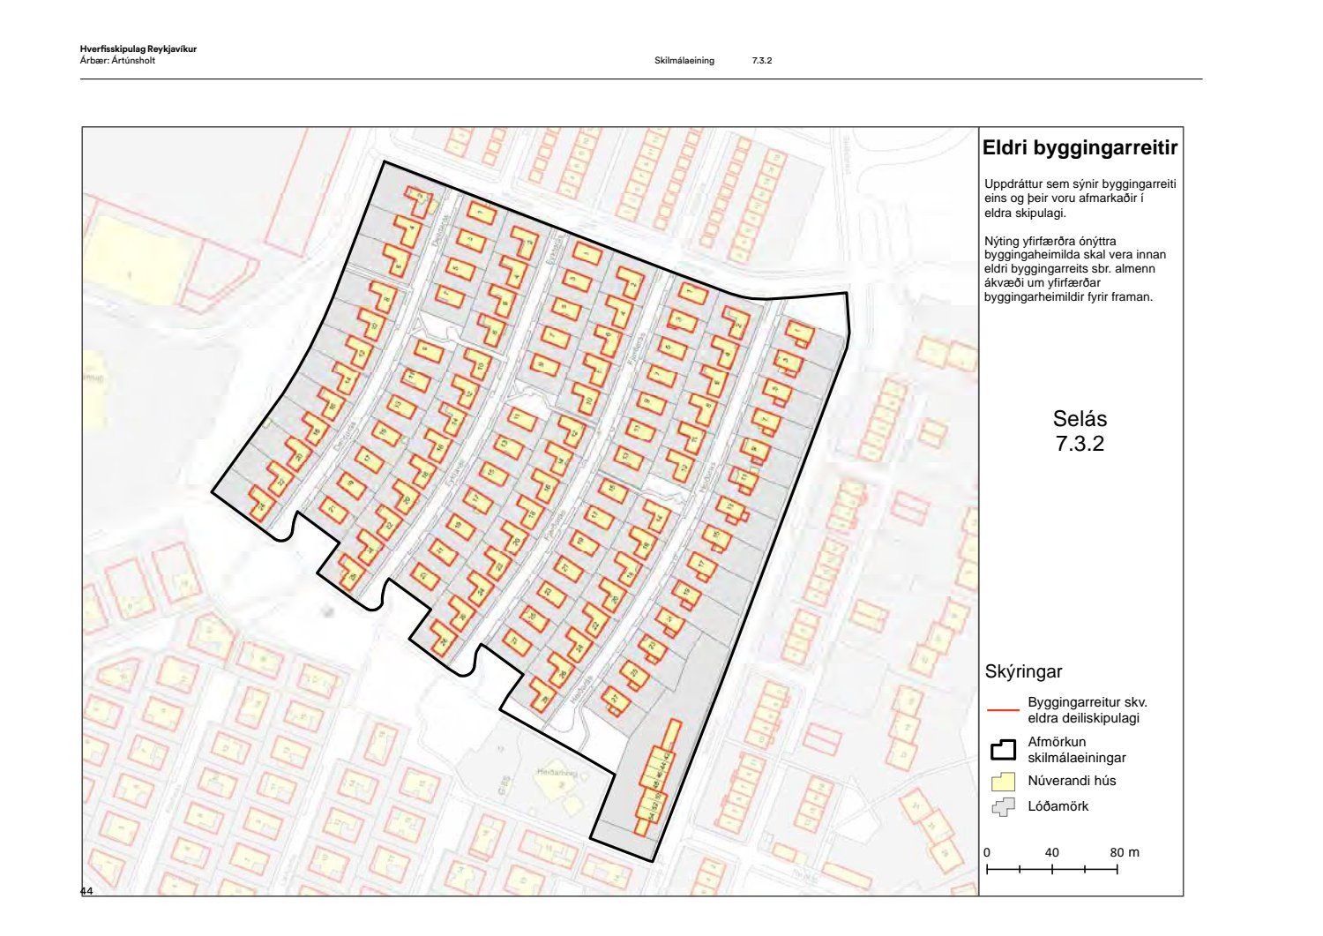Click page number 44 at bottom left

[x=86, y=892]
